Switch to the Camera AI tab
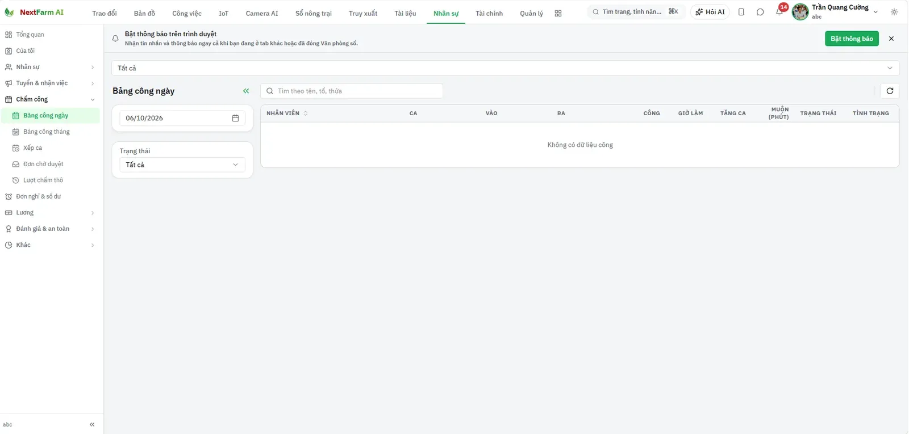 point(262,13)
